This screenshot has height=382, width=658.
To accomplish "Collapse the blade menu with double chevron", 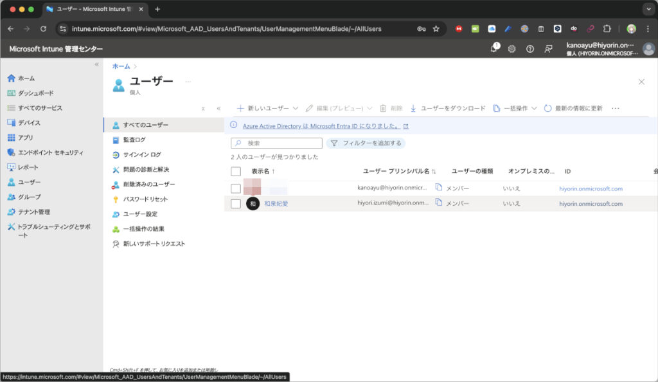I will point(218,108).
